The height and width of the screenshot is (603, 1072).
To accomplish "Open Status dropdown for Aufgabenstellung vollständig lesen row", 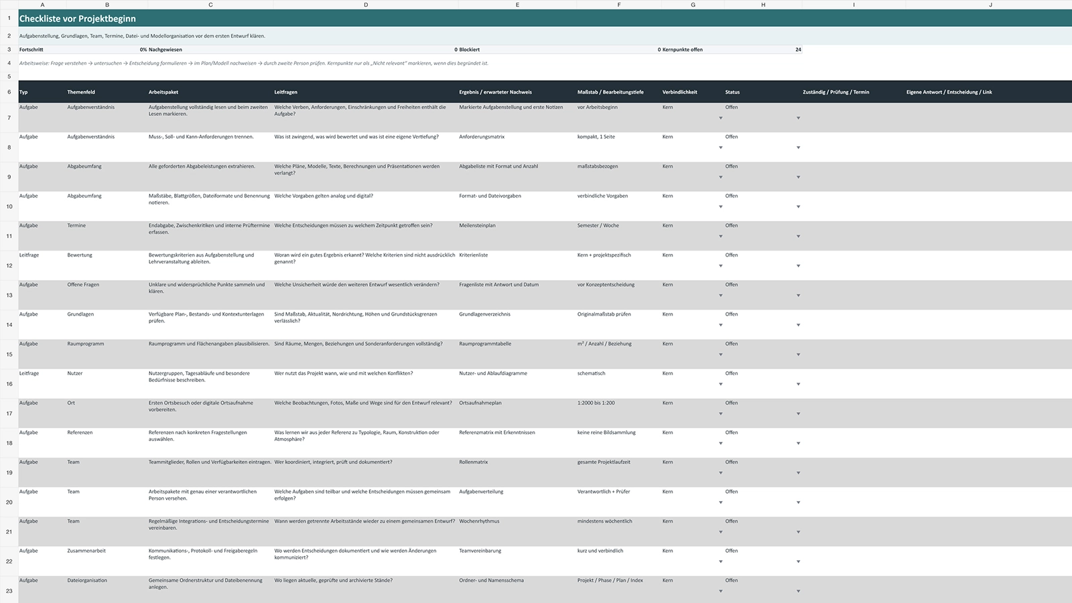I will click(x=798, y=118).
